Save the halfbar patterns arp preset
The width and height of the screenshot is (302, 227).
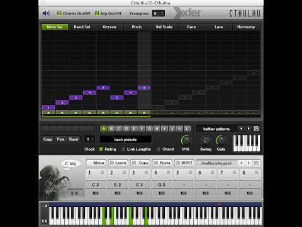pos(256,129)
